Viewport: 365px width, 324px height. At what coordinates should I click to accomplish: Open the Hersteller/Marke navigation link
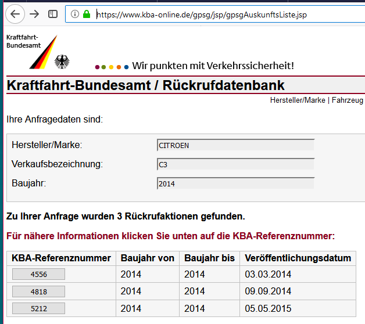pyautogui.click(x=298, y=100)
